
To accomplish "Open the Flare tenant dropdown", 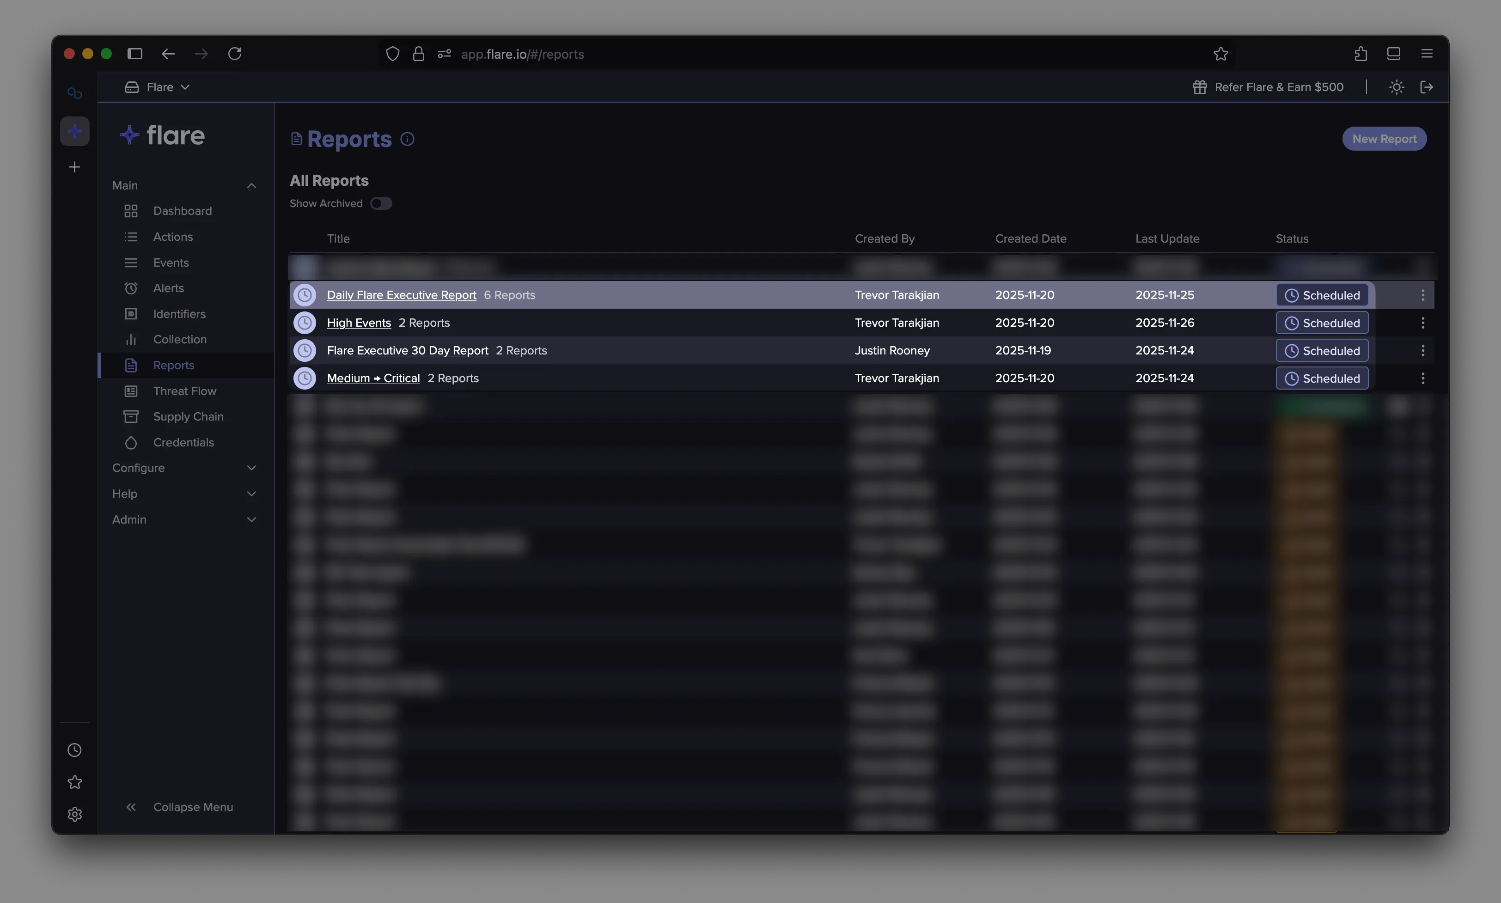I will (x=158, y=87).
